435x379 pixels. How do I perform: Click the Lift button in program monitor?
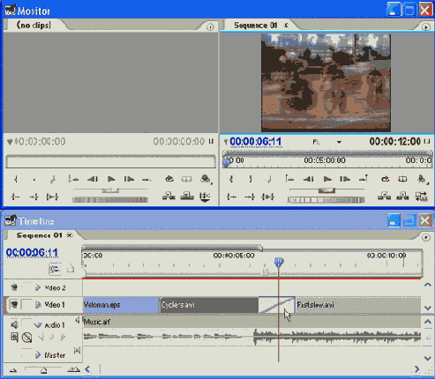pos(385,196)
